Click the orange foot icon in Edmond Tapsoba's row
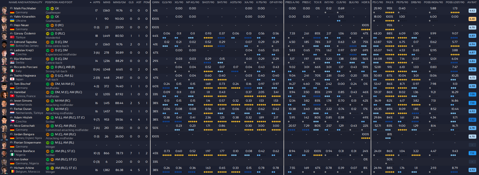479x175 pixels. pos(48,42)
